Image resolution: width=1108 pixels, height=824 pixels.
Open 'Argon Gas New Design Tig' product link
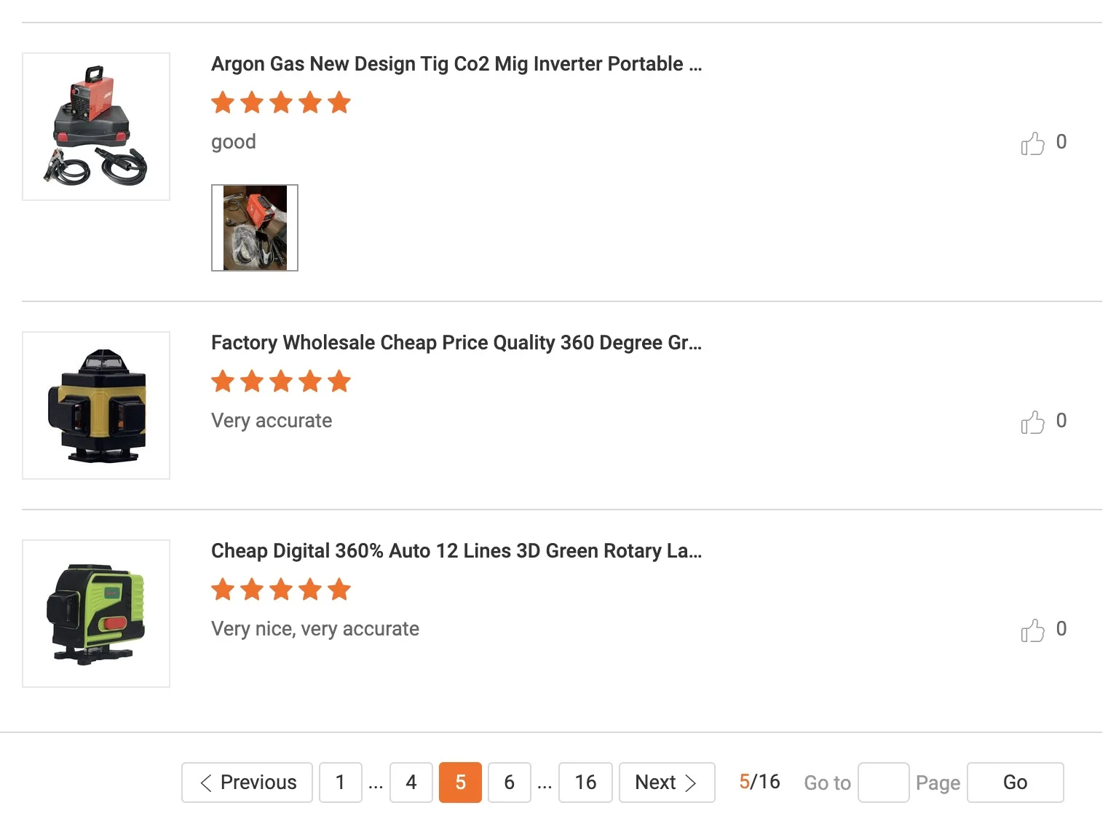[x=456, y=64]
